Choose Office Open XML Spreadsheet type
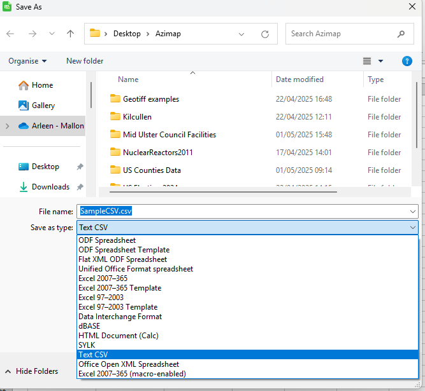425x391 pixels. pyautogui.click(x=247, y=364)
